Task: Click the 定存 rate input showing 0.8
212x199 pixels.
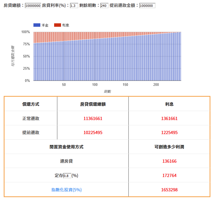Action: click(x=67, y=176)
